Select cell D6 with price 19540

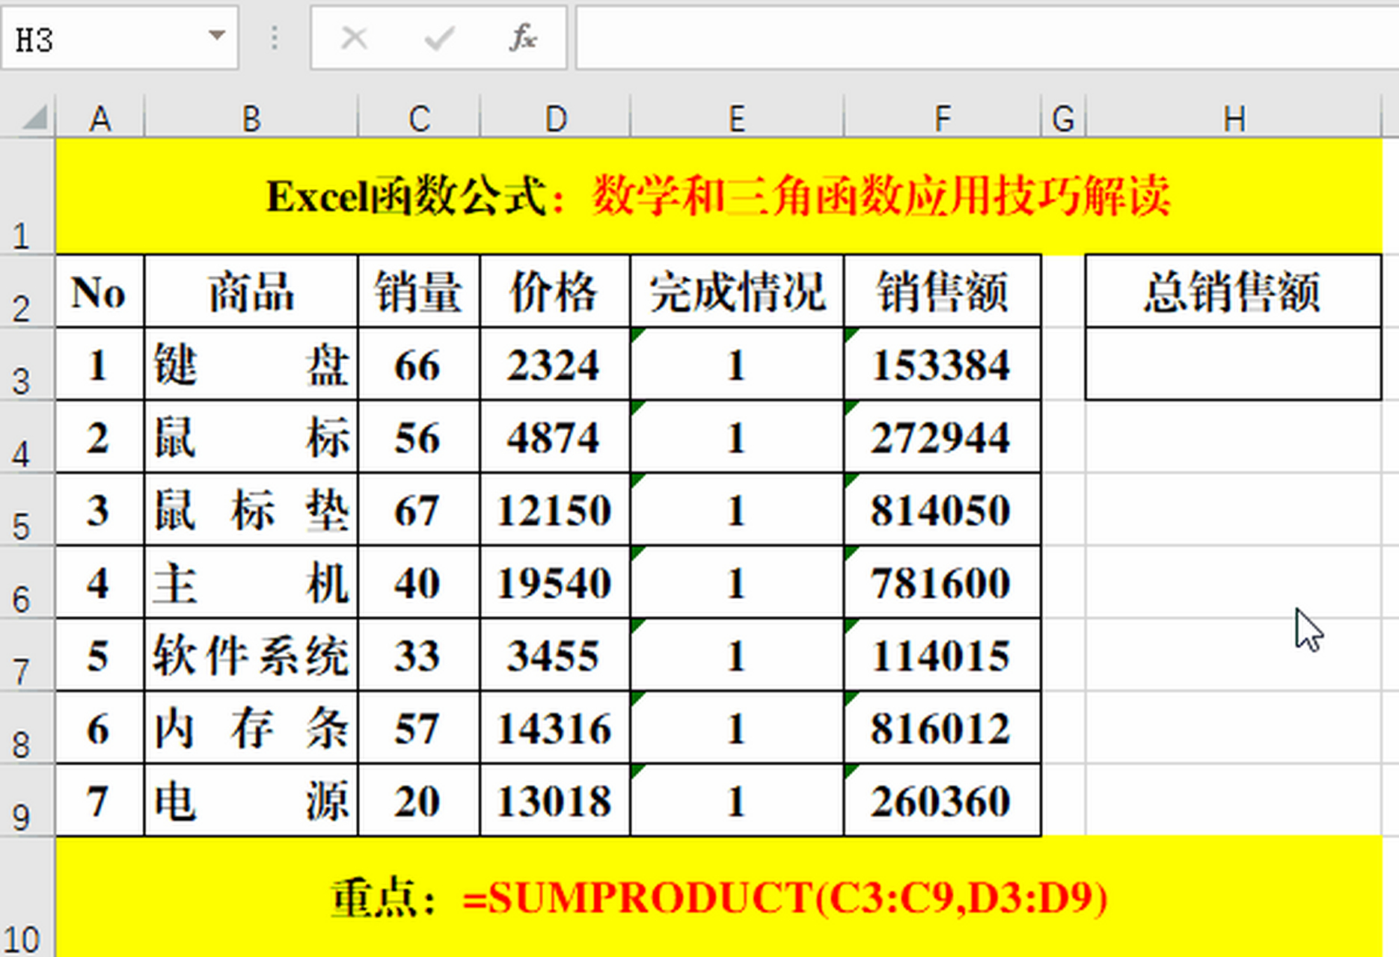[x=554, y=582]
